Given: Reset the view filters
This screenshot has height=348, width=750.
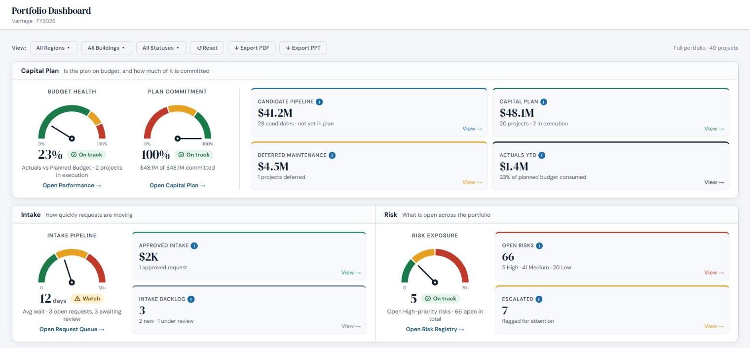Looking at the screenshot, I should (207, 48).
